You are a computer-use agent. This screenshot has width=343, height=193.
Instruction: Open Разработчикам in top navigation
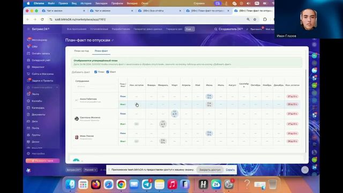click(121, 29)
